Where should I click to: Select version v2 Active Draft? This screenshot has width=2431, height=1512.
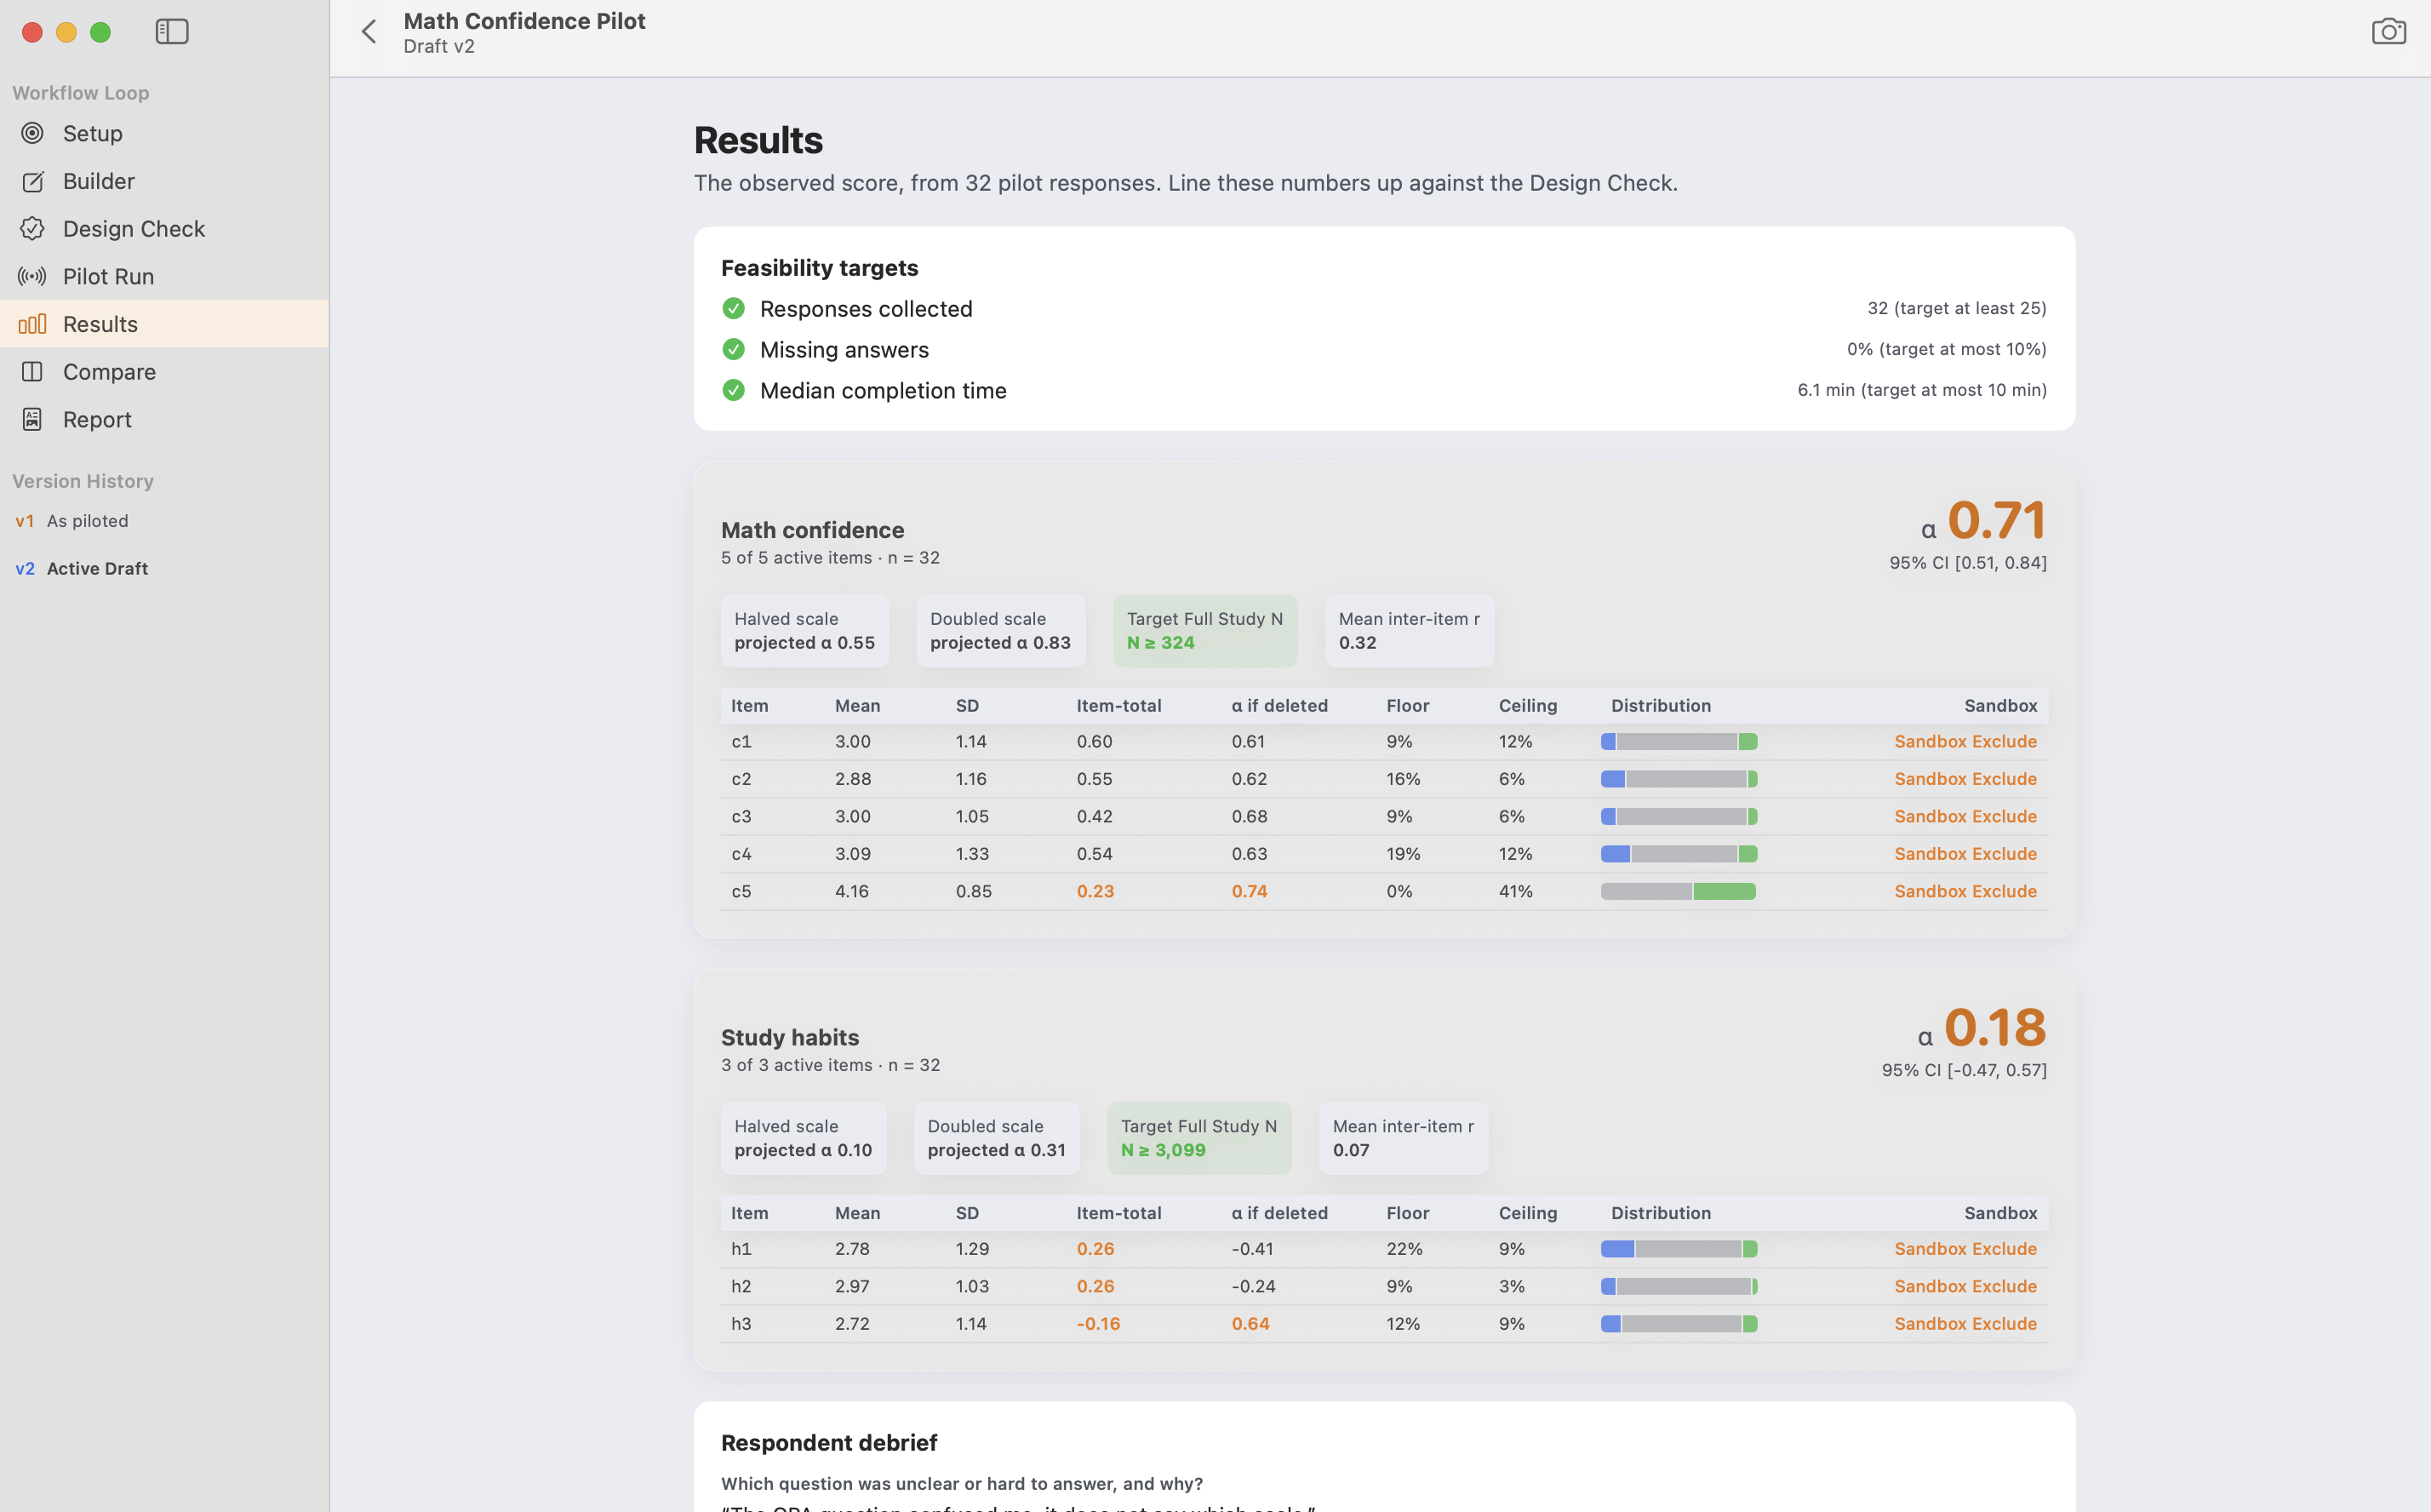tap(165, 568)
